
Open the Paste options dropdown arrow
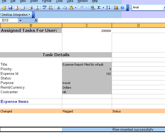[x=75, y=8]
